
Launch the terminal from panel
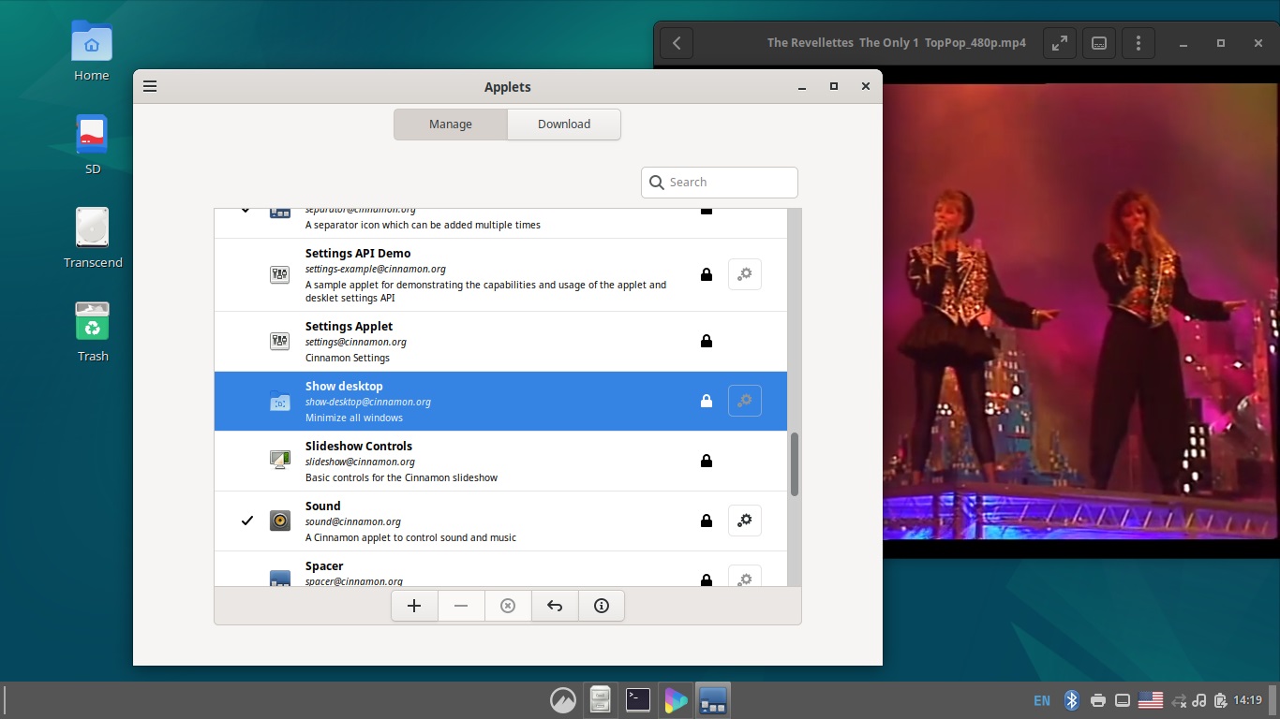[x=638, y=699]
